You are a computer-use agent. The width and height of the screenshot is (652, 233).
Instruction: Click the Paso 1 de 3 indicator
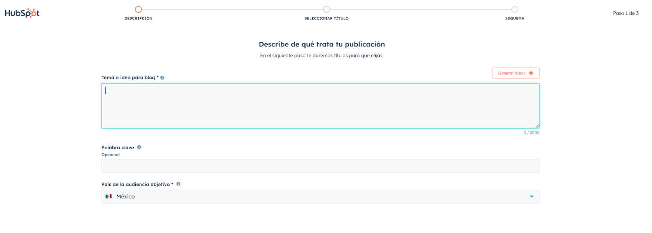pyautogui.click(x=626, y=13)
